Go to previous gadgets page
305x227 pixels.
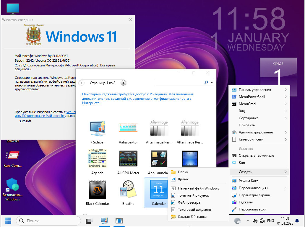click(x=82, y=83)
